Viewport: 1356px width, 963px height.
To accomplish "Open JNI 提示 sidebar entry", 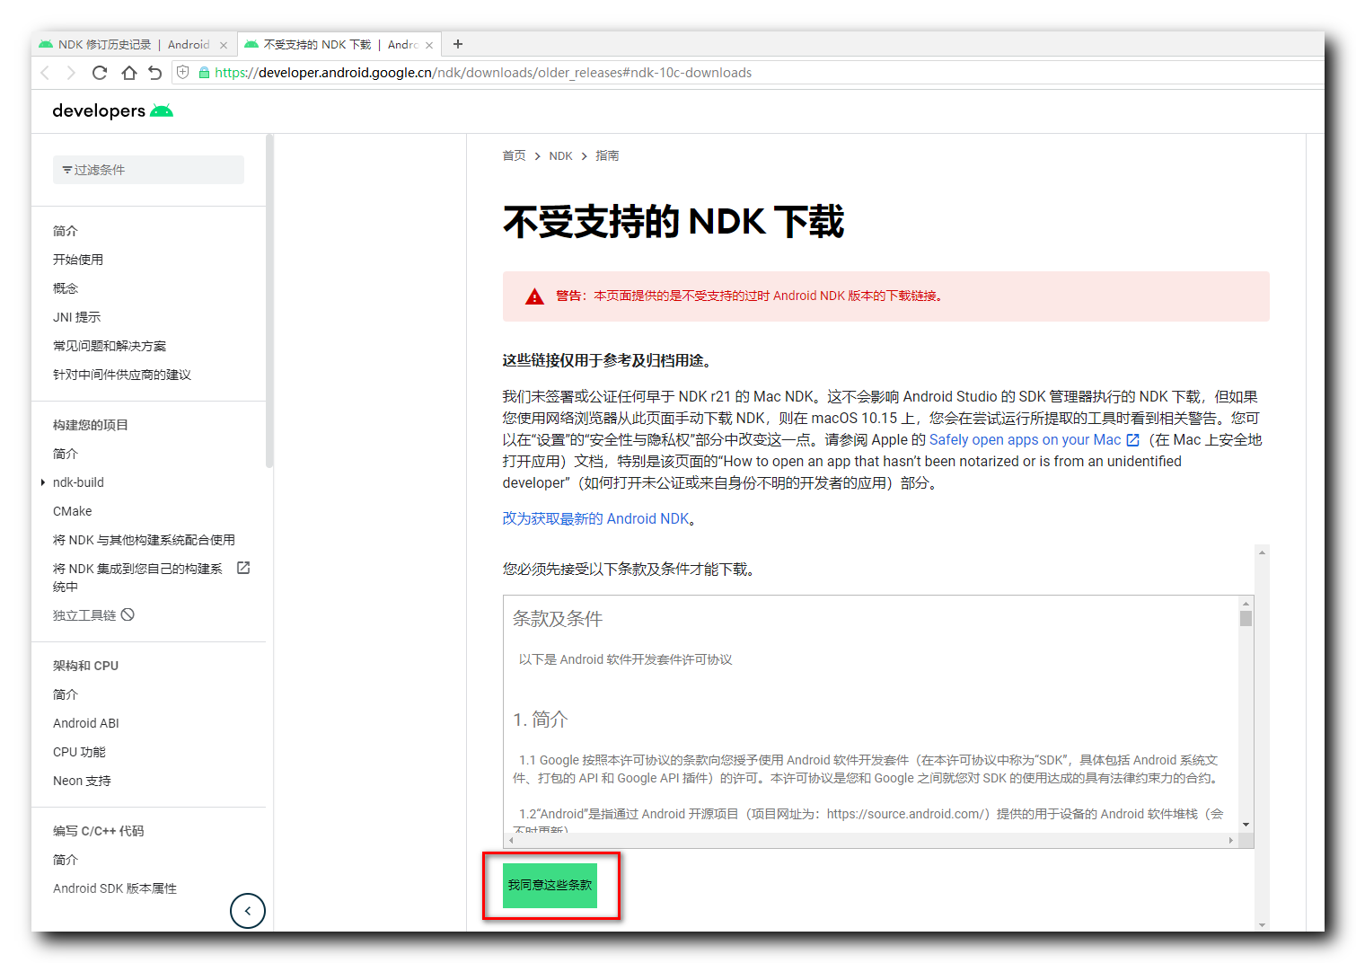I will (76, 317).
